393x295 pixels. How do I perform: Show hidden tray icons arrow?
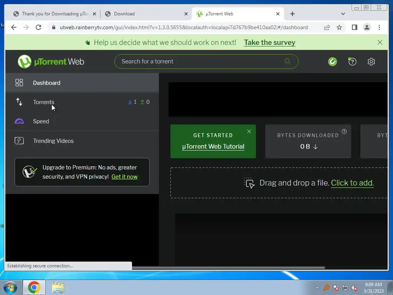317,288
